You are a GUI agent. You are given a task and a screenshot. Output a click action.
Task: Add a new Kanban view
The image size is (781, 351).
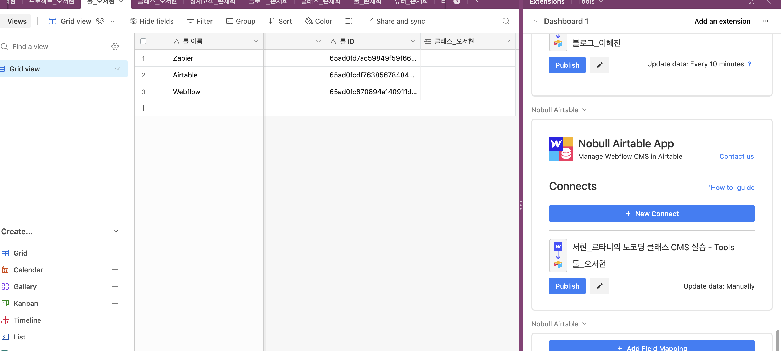[115, 304]
